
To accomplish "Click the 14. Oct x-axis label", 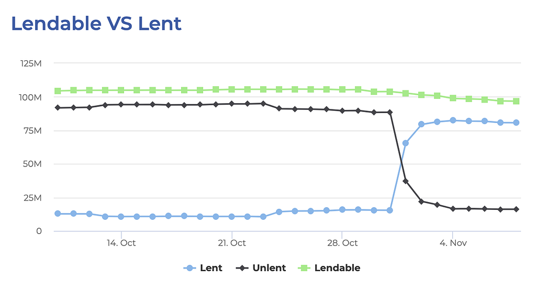I will [x=121, y=243].
